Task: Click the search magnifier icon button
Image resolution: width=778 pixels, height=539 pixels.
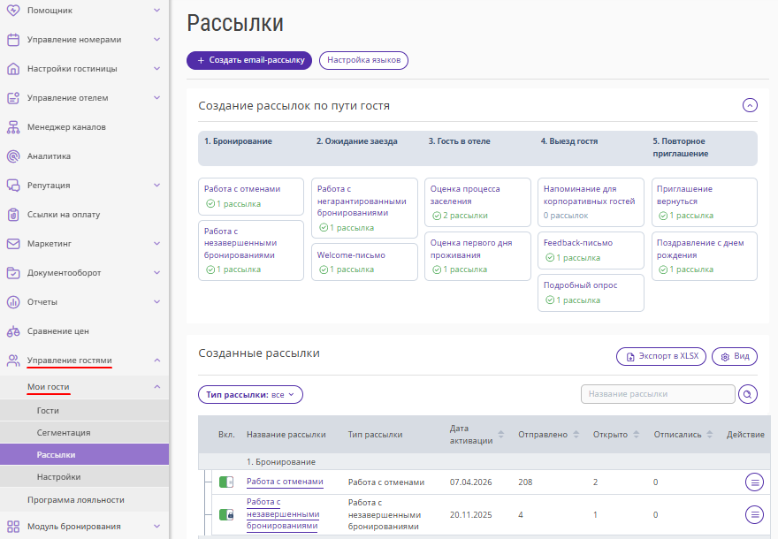Action: [x=748, y=394]
